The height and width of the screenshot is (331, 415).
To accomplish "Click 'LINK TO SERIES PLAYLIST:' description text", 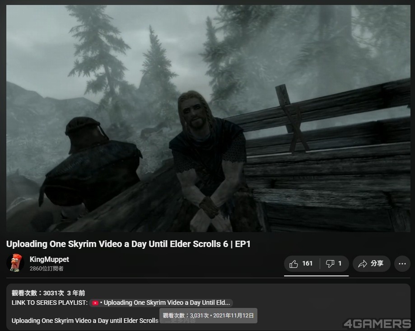I will (x=50, y=303).
